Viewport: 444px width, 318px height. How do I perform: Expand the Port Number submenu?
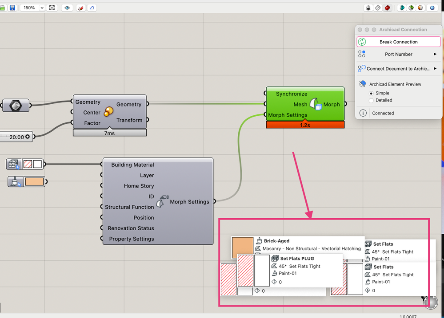coord(398,54)
